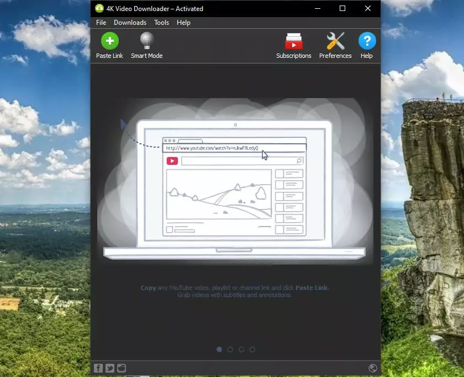The height and width of the screenshot is (377, 464).
Task: Switch to the second slide indicator dot
Action: click(x=230, y=349)
